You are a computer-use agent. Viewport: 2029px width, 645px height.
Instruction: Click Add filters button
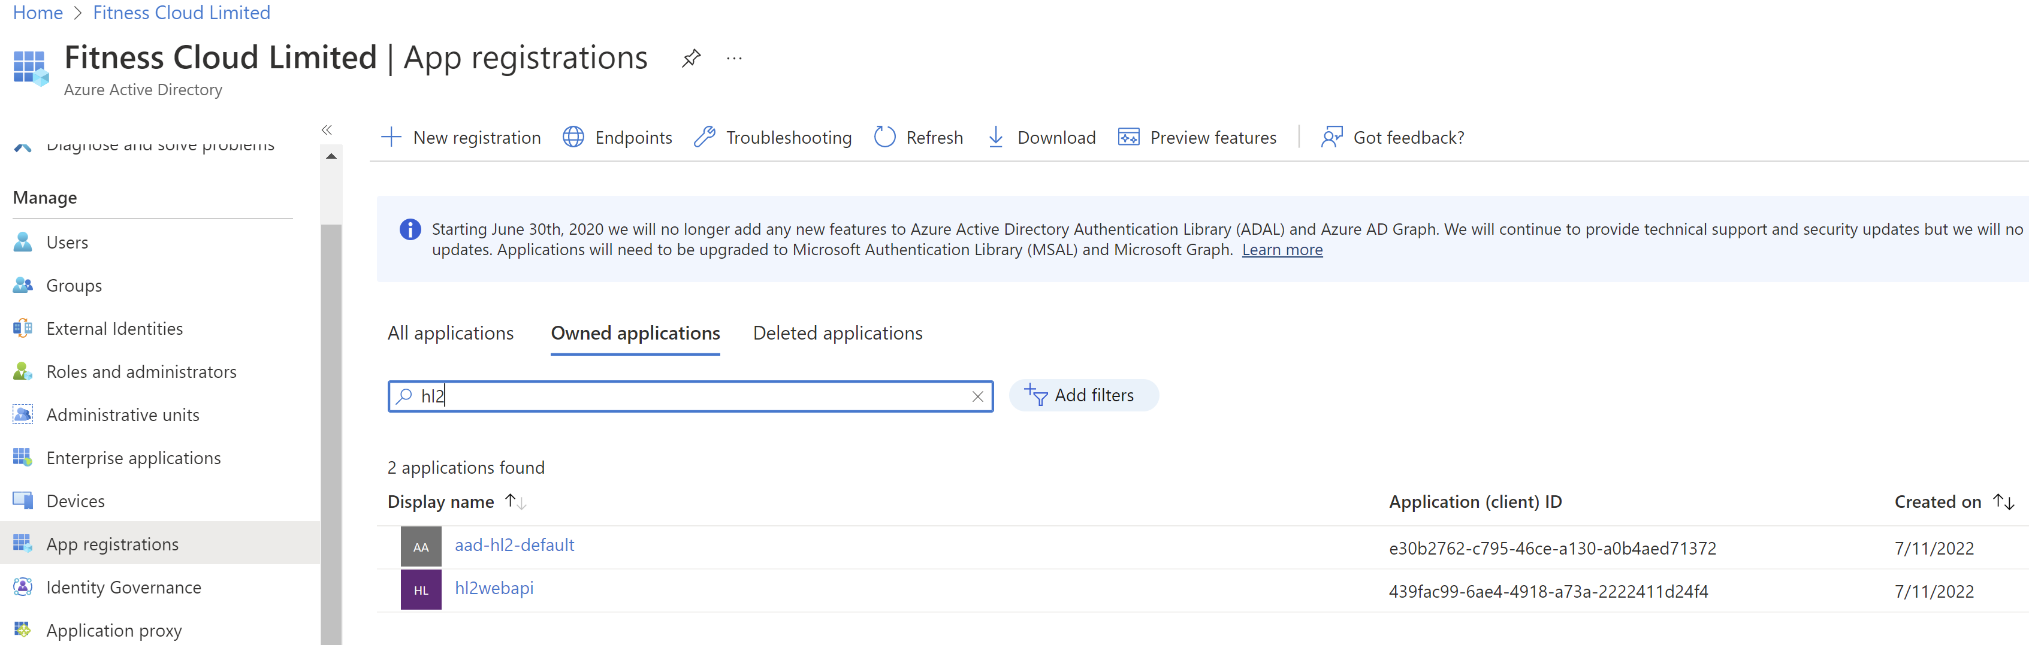[x=1083, y=395]
